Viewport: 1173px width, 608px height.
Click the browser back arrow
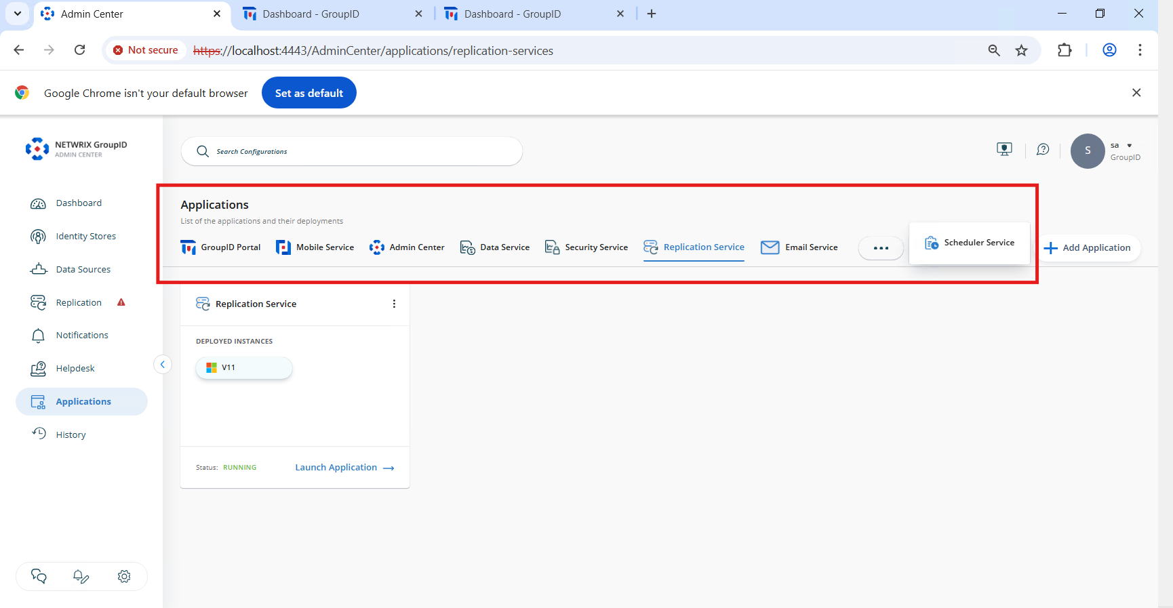click(19, 50)
